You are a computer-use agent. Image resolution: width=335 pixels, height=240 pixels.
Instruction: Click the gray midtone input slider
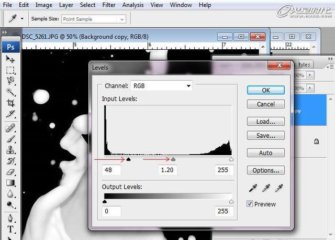(x=174, y=159)
